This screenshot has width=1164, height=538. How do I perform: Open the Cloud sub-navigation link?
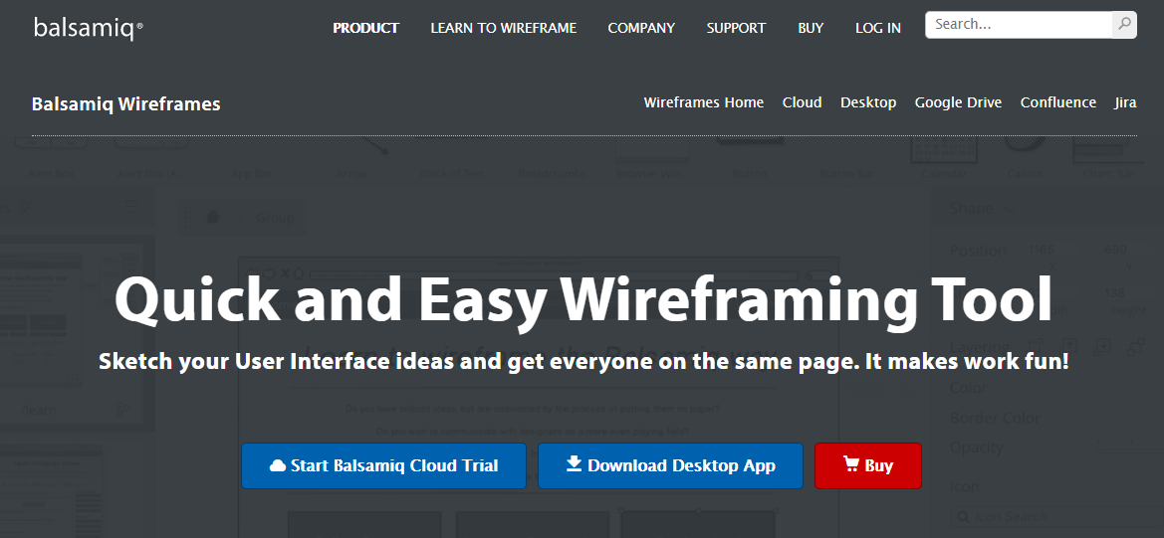[802, 103]
